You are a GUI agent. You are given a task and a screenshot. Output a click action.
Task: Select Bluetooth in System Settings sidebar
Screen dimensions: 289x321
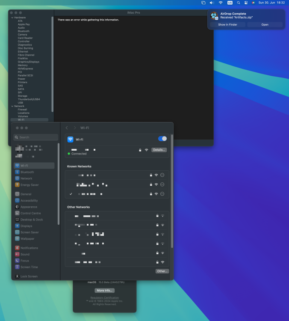tap(34, 172)
